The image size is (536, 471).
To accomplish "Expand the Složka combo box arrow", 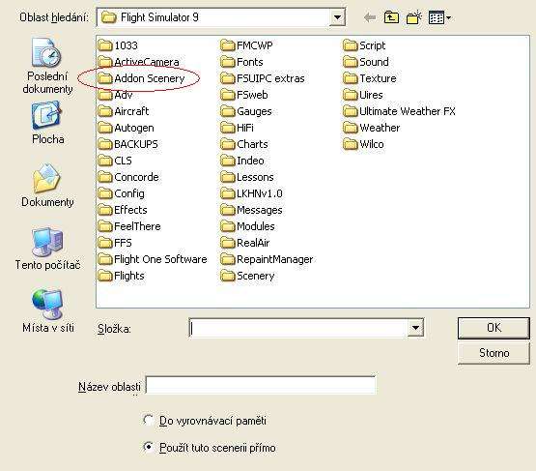I will coord(415,328).
